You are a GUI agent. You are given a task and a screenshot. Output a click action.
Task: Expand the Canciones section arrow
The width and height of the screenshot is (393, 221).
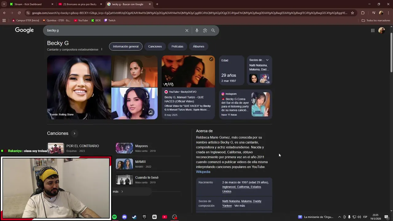(x=74, y=134)
